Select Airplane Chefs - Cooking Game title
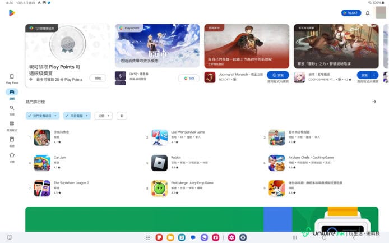This screenshot has width=389, height=243. 311,157
